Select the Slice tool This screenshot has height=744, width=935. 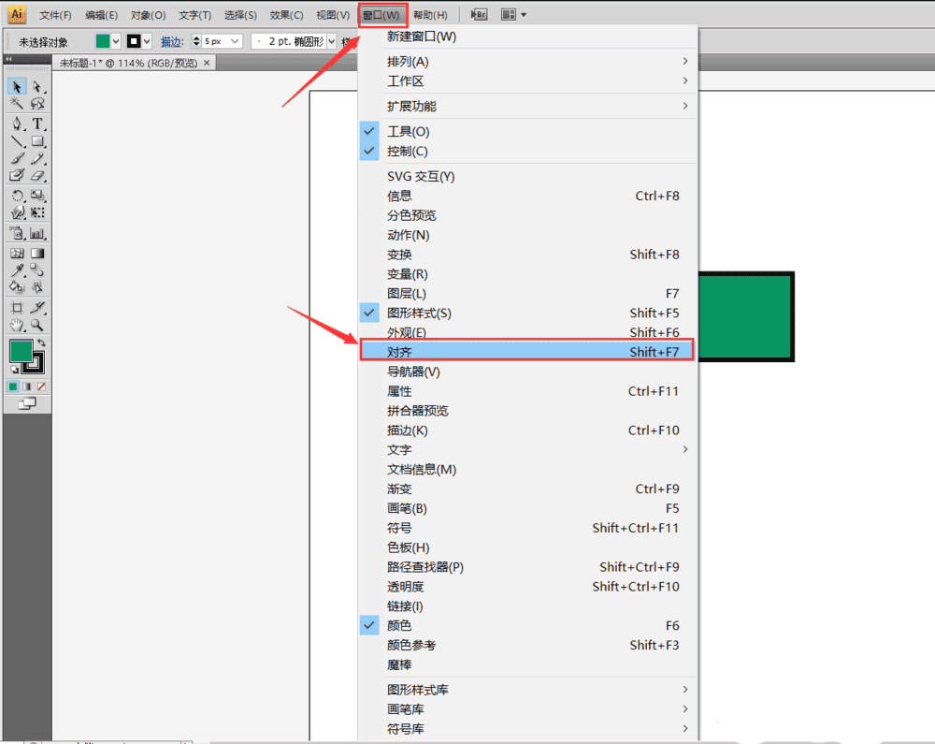(x=37, y=308)
